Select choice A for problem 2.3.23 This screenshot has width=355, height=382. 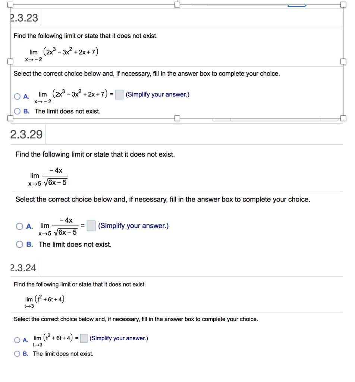[17, 96]
